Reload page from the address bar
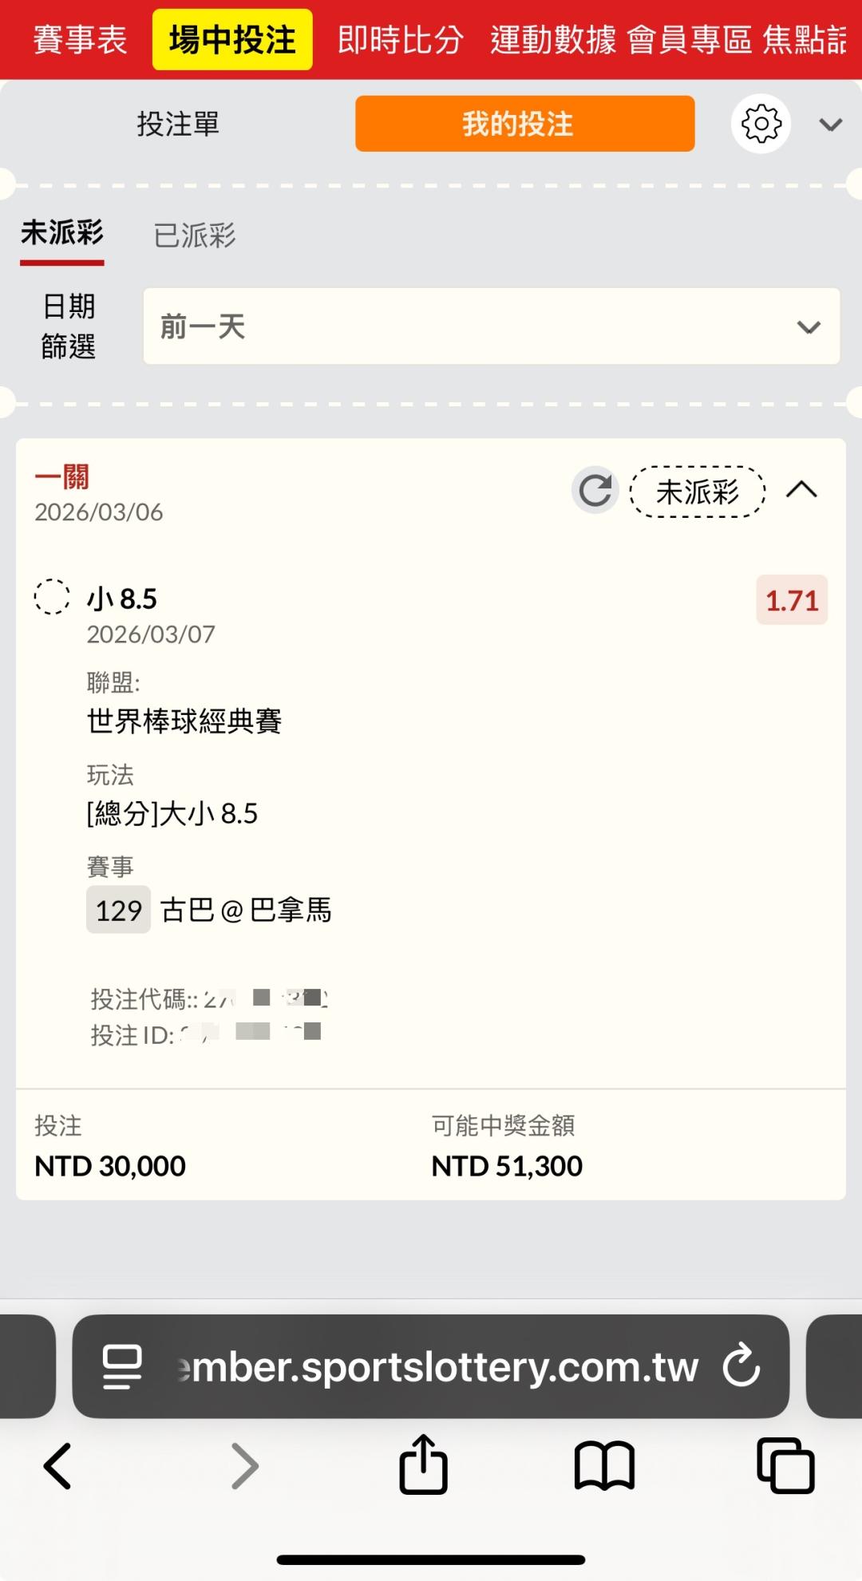The width and height of the screenshot is (862, 1581). click(x=741, y=1366)
